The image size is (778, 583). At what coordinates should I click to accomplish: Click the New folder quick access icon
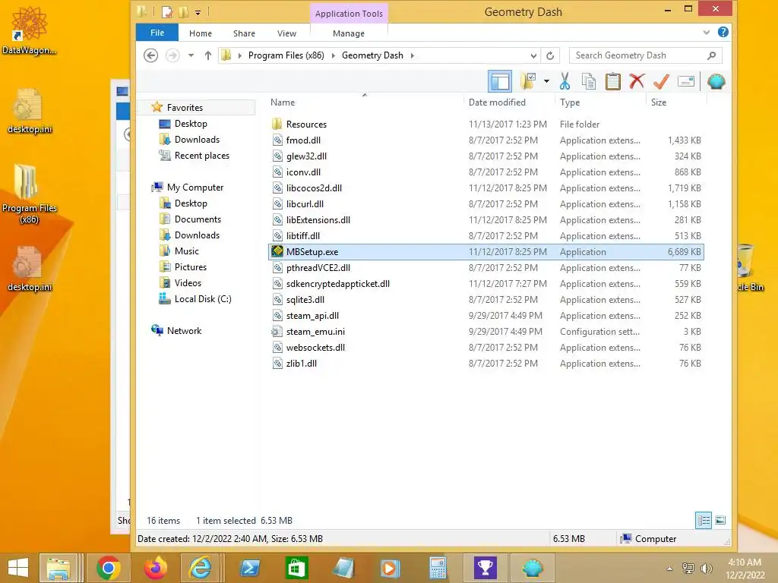point(184,12)
